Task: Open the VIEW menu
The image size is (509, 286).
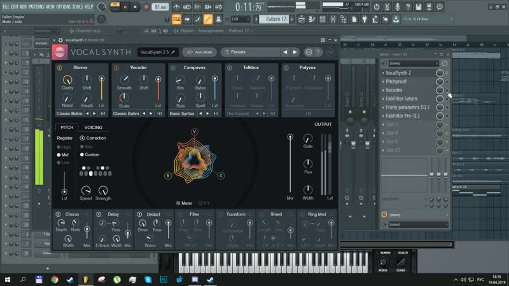Action: (50, 6)
